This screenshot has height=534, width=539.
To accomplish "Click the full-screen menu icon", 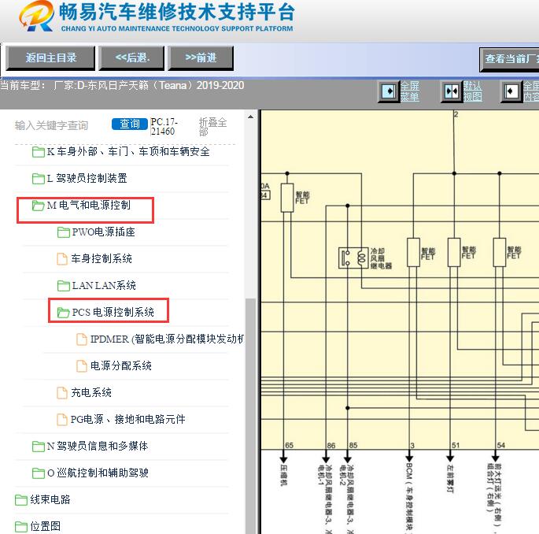I will [x=389, y=91].
